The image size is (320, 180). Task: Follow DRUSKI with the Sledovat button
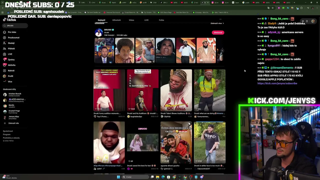[218, 32]
